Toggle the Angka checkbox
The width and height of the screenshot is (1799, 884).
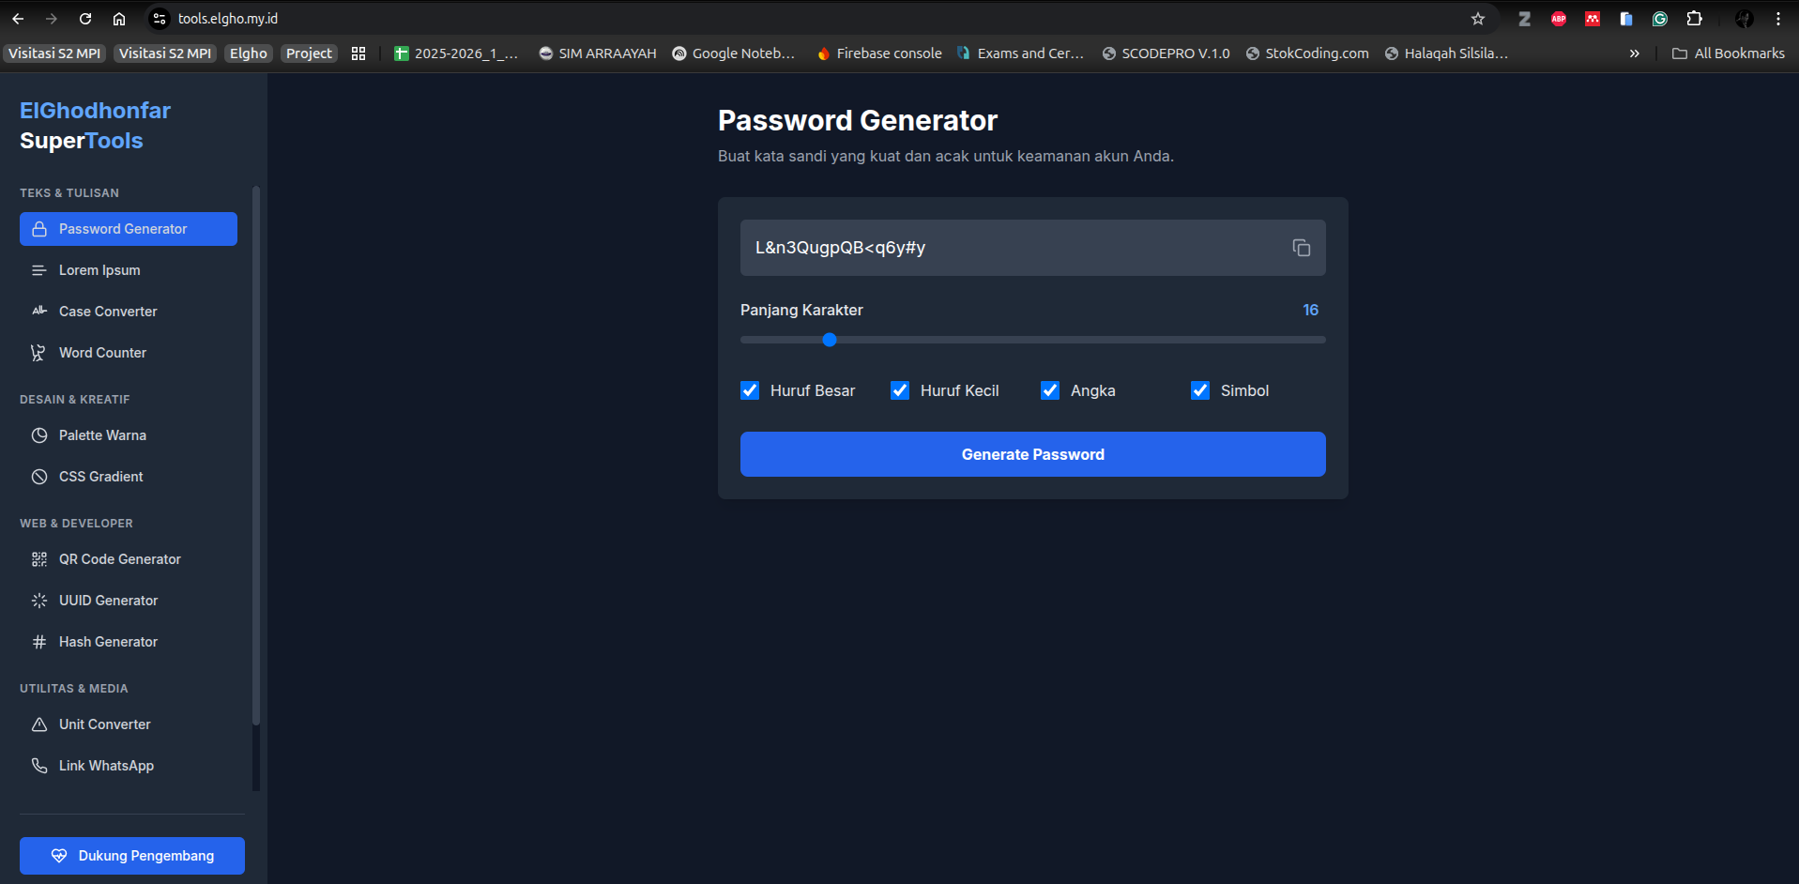tap(1050, 390)
